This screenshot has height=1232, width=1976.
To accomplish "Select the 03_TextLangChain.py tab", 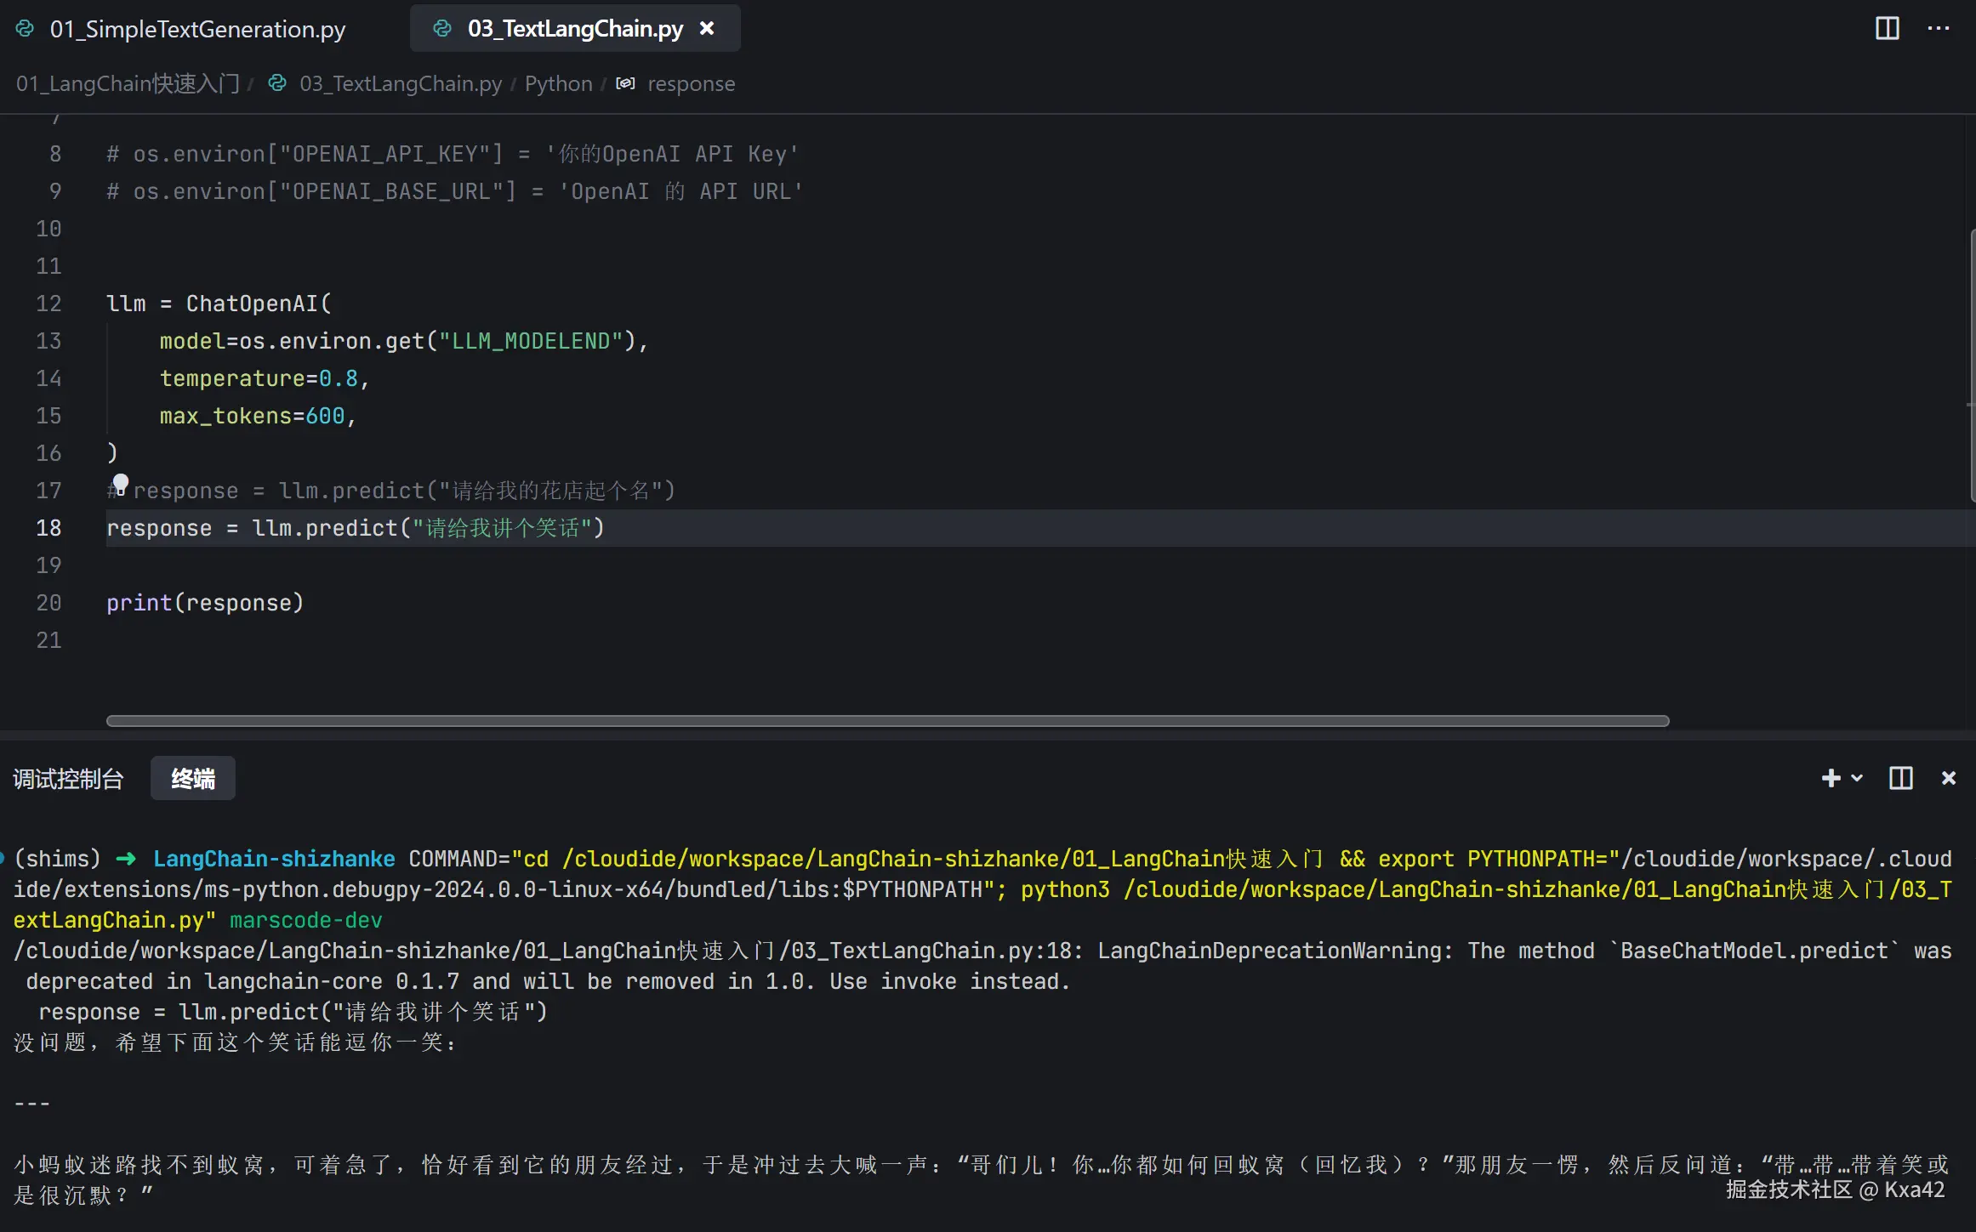I will pos(574,29).
